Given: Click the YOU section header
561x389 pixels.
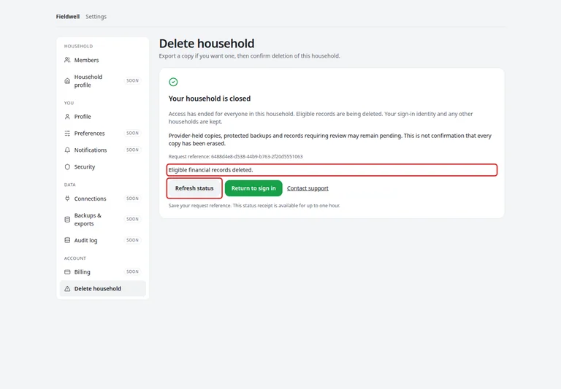Looking at the screenshot, I should [69, 103].
